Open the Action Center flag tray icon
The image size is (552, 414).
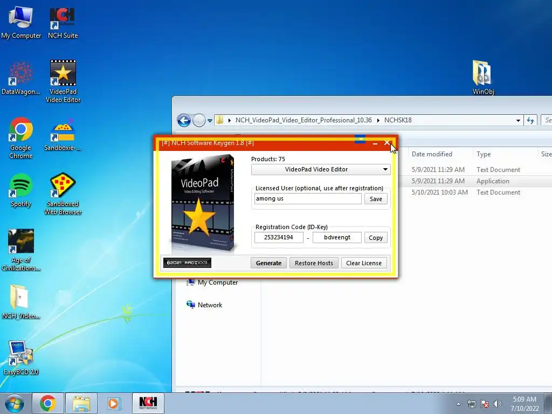coord(485,404)
